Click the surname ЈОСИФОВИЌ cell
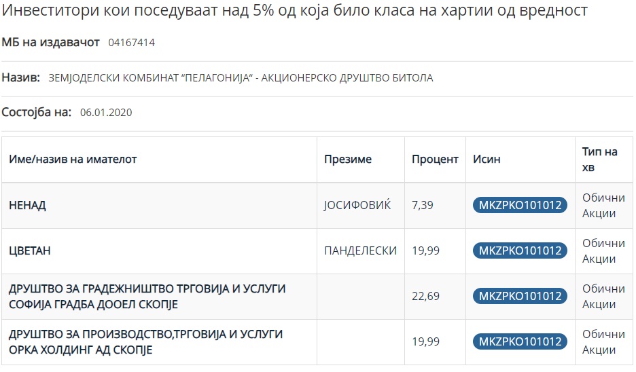The image size is (636, 372). click(357, 205)
